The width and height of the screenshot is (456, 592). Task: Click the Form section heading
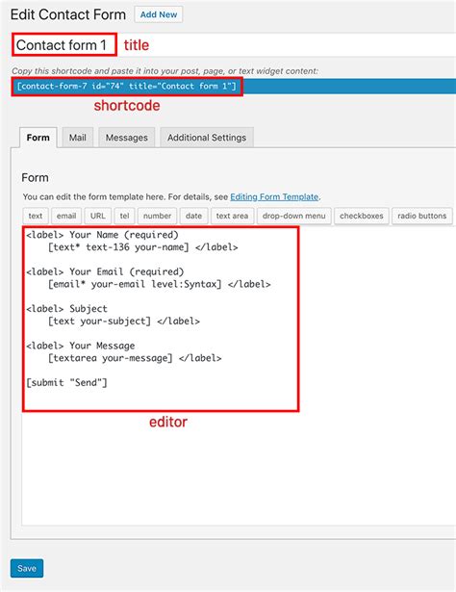(35, 178)
